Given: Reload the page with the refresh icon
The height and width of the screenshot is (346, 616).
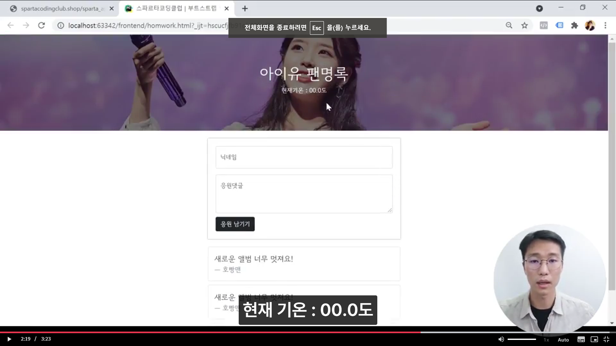Looking at the screenshot, I should pyautogui.click(x=41, y=26).
